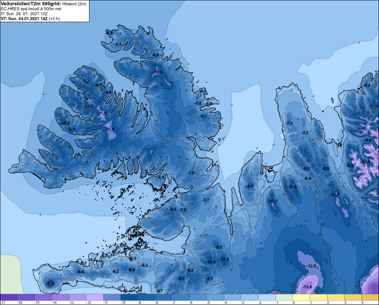Click the '-10.6' temperature value
Screen dimensions: 379x305
pyautogui.click(x=292, y=187)
